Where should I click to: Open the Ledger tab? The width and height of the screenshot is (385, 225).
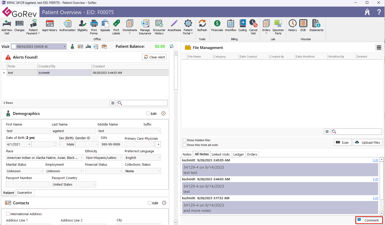click(239, 154)
